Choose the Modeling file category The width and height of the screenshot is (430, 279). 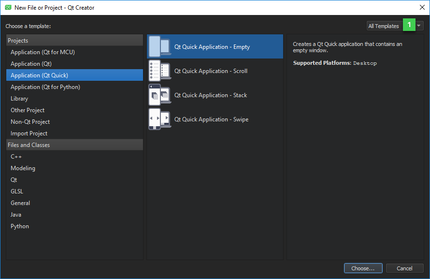(23, 168)
